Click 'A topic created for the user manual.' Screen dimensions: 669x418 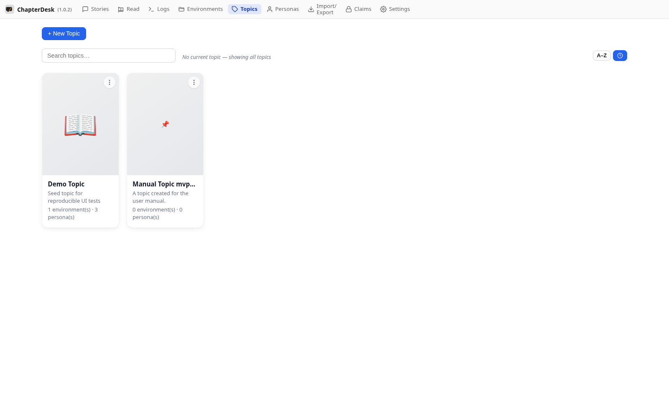161,197
